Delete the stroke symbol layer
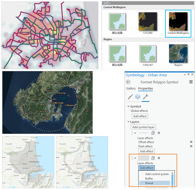This screenshot has width=196, height=190. point(159,133)
